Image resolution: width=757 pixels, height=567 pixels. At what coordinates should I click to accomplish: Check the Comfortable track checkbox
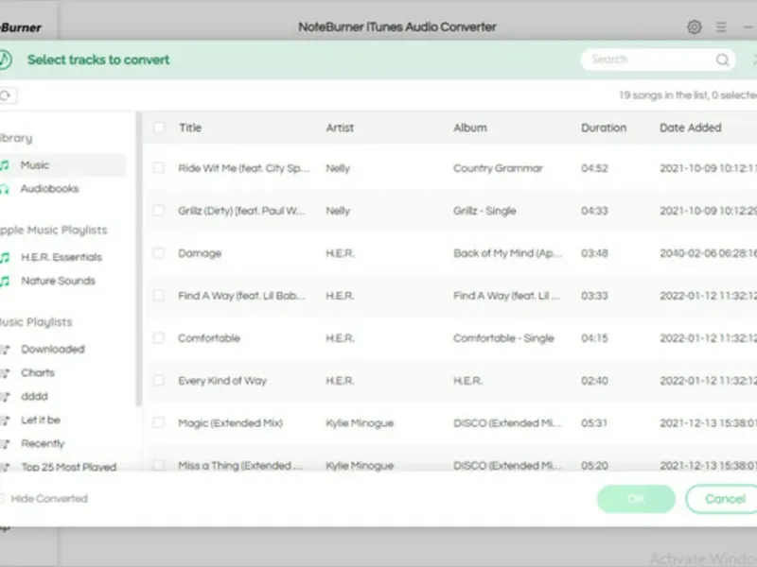tap(158, 338)
